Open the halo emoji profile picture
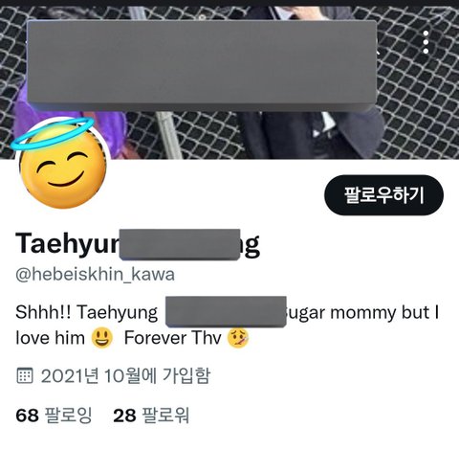The image size is (459, 450). click(60, 163)
